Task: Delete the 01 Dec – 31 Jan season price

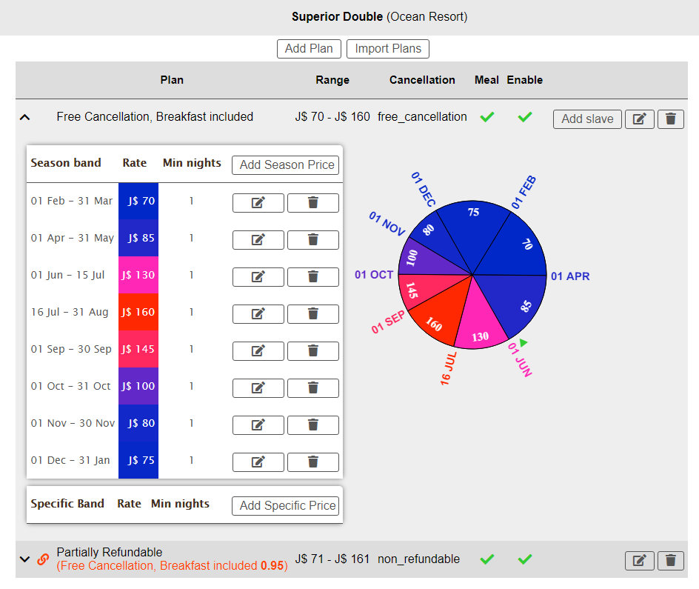Action: (x=313, y=462)
